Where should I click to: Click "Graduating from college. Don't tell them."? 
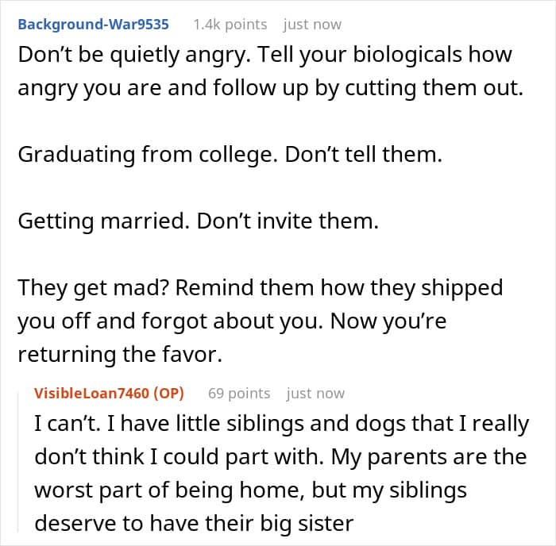point(229,156)
